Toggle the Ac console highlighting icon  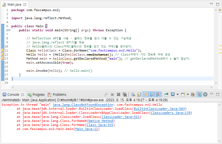tap(199, 94)
